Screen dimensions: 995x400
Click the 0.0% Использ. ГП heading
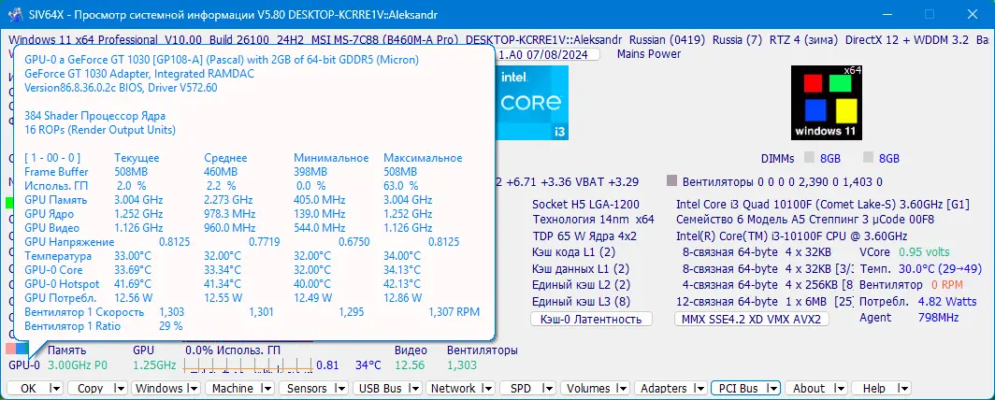(x=232, y=350)
